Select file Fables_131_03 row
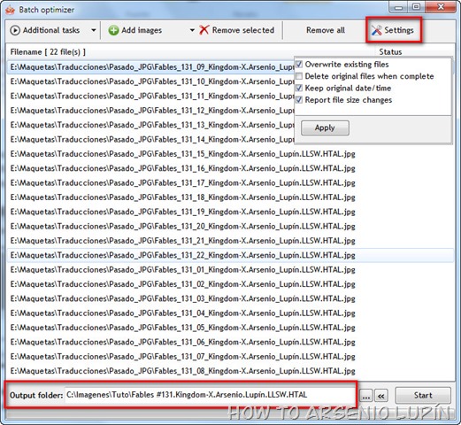 [230, 298]
